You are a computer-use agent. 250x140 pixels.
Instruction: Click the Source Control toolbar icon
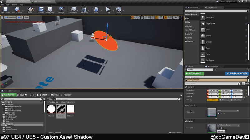[x=17, y=10]
